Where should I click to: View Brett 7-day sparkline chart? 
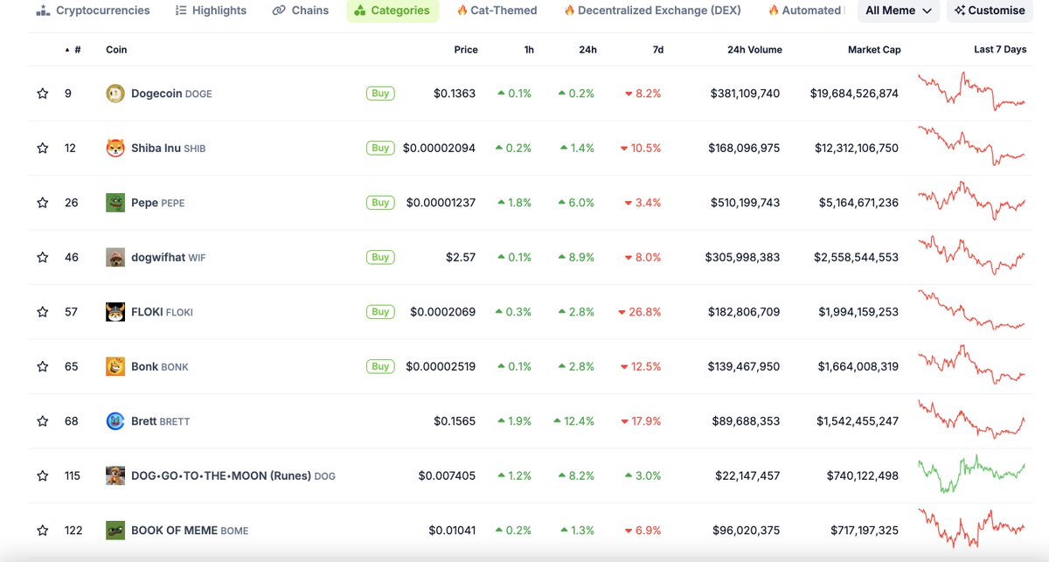click(971, 419)
